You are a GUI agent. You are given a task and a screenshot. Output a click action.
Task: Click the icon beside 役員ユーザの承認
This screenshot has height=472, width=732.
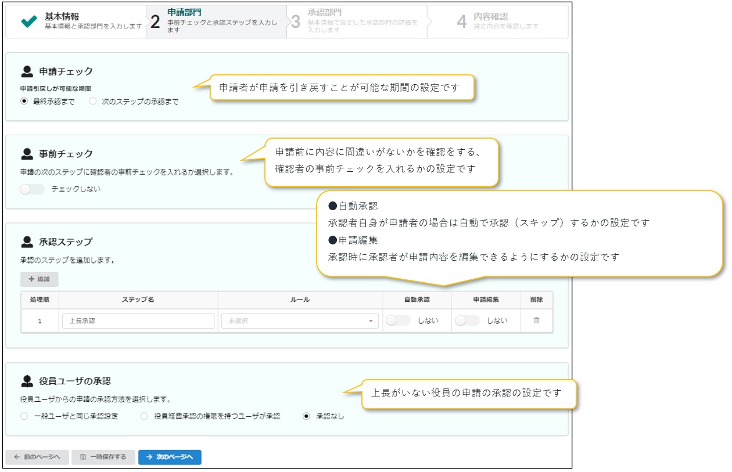coord(27,381)
